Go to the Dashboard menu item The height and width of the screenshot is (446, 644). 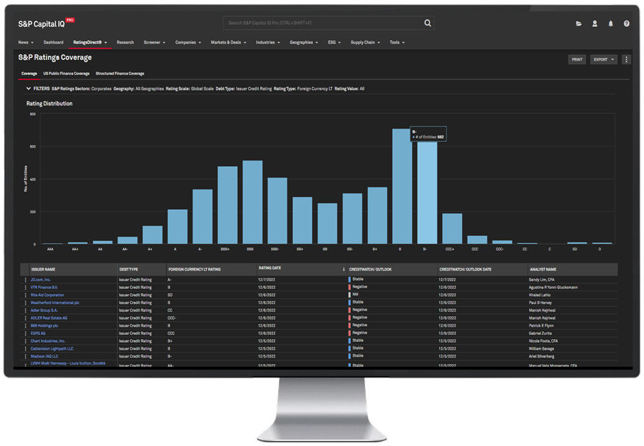click(x=53, y=42)
